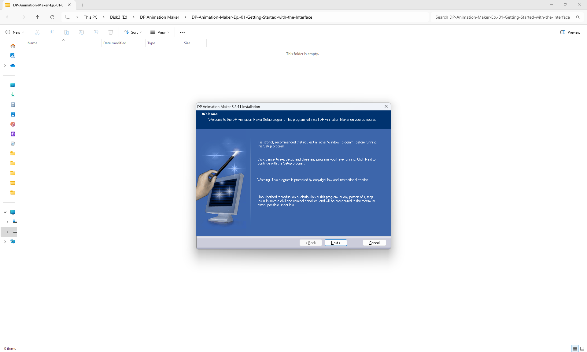
Task: Click the Refresh icon in Explorer
Action: coord(52,17)
